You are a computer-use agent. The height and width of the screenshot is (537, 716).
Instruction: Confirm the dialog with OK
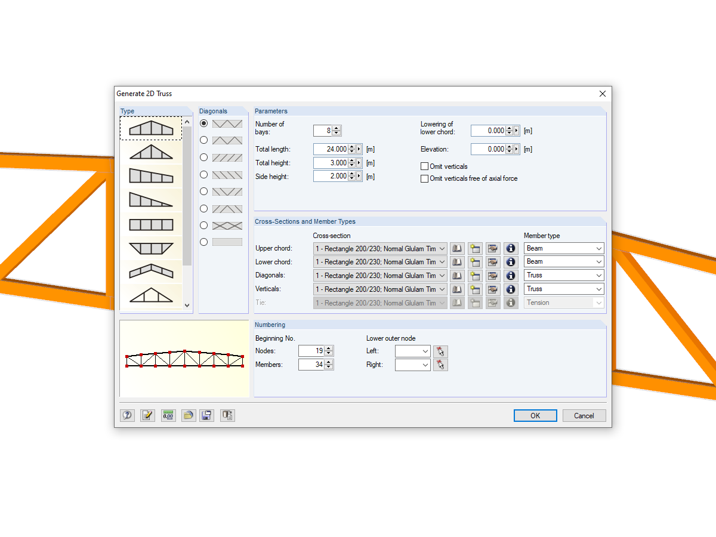pos(535,415)
